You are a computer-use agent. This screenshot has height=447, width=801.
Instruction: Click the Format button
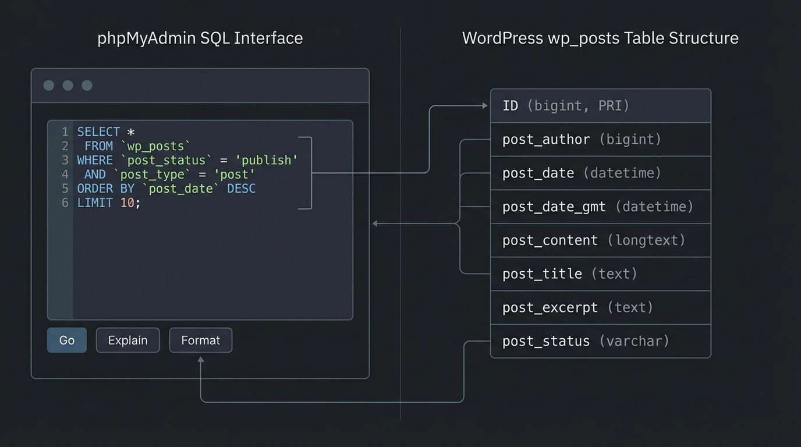pos(200,340)
